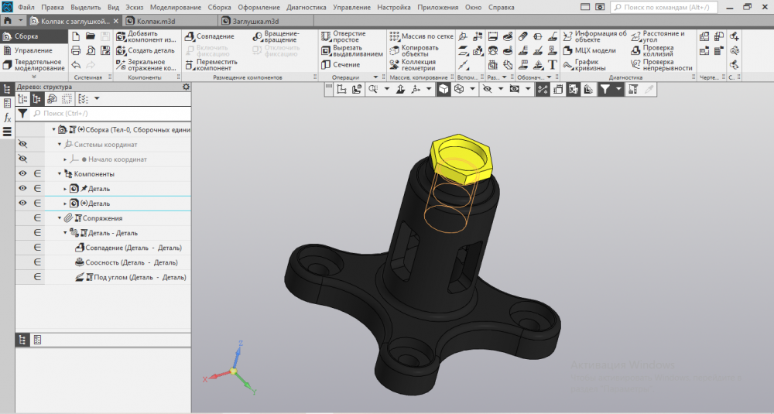Viewport: 774px width, 414px height.
Task: Open tree panel settings gear
Action: tap(186, 87)
